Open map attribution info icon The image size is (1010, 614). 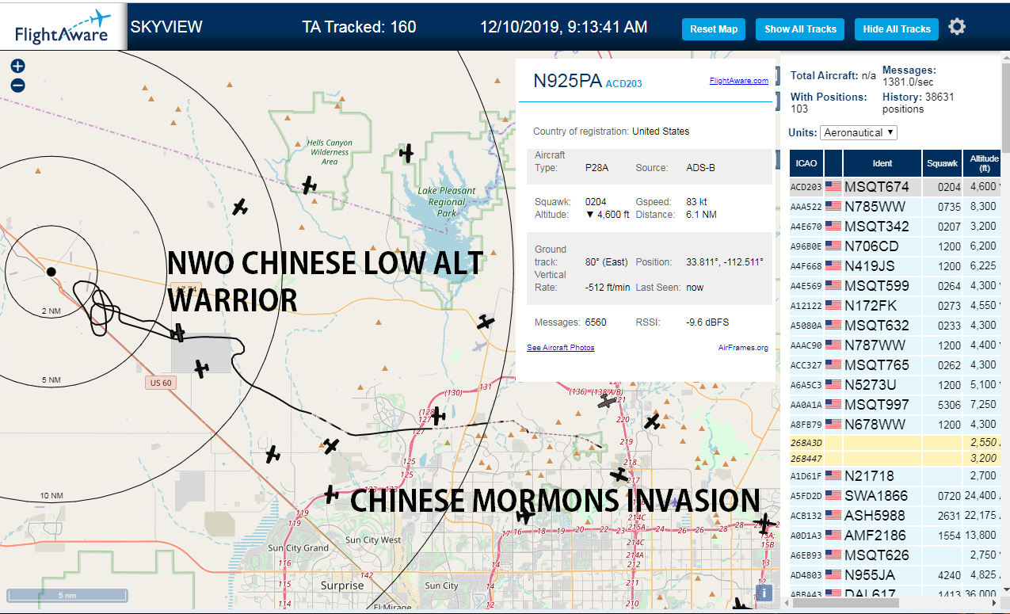[764, 593]
